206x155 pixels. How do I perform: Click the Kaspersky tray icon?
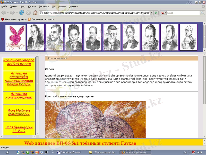(x=193, y=152)
